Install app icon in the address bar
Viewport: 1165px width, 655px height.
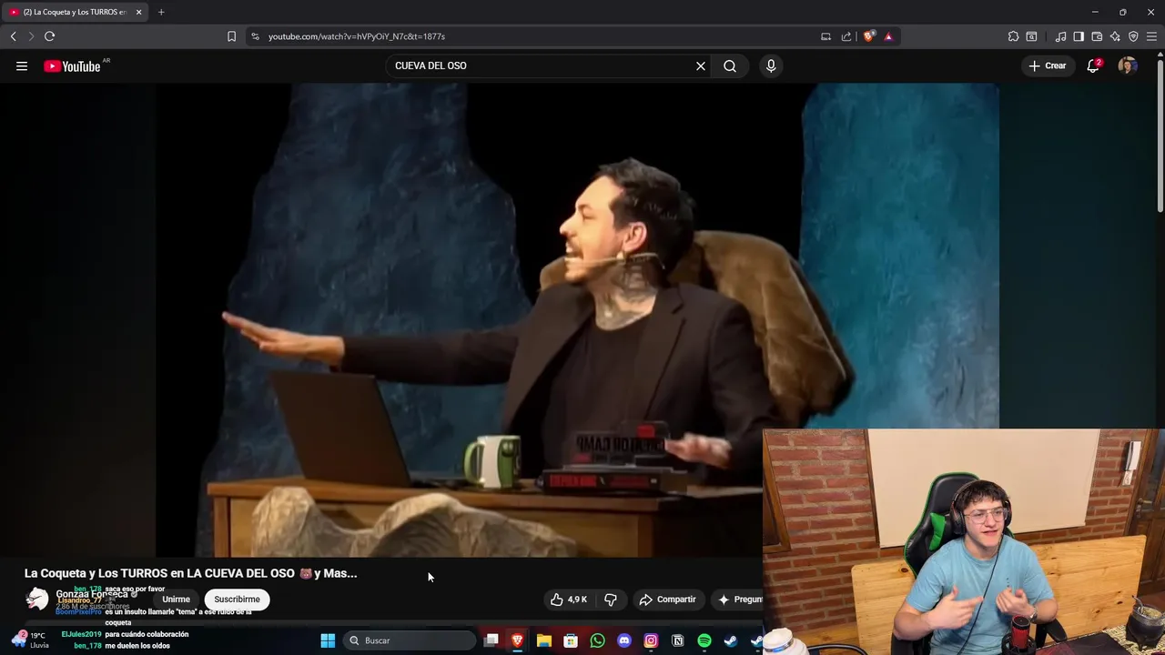coord(826,36)
